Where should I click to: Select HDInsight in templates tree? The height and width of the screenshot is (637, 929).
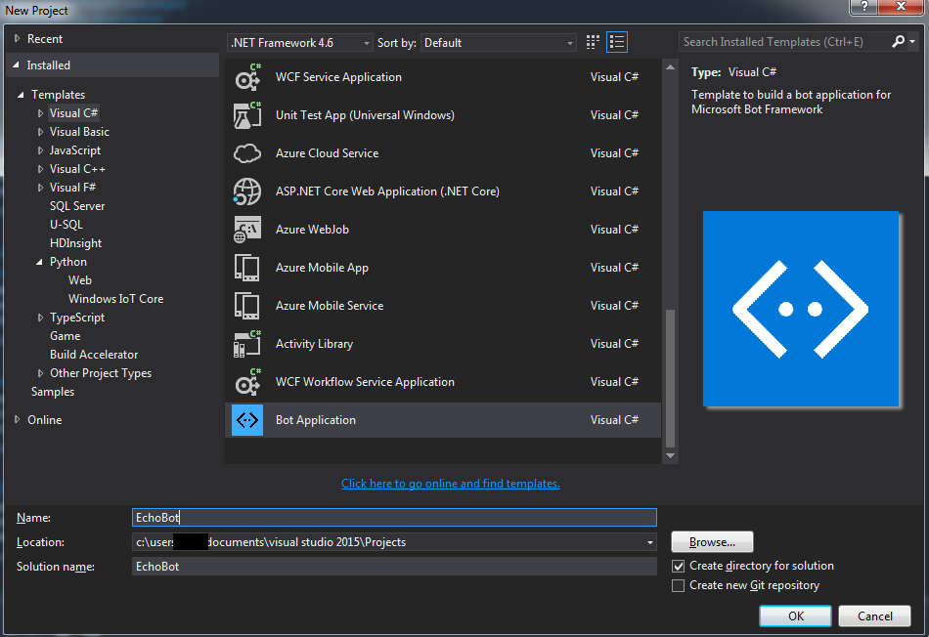(76, 243)
